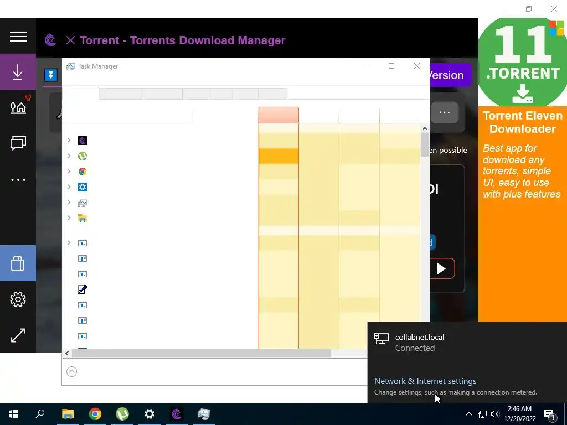Switch to Task Manager in the taskbar
This screenshot has height=425, width=567.
click(x=204, y=414)
